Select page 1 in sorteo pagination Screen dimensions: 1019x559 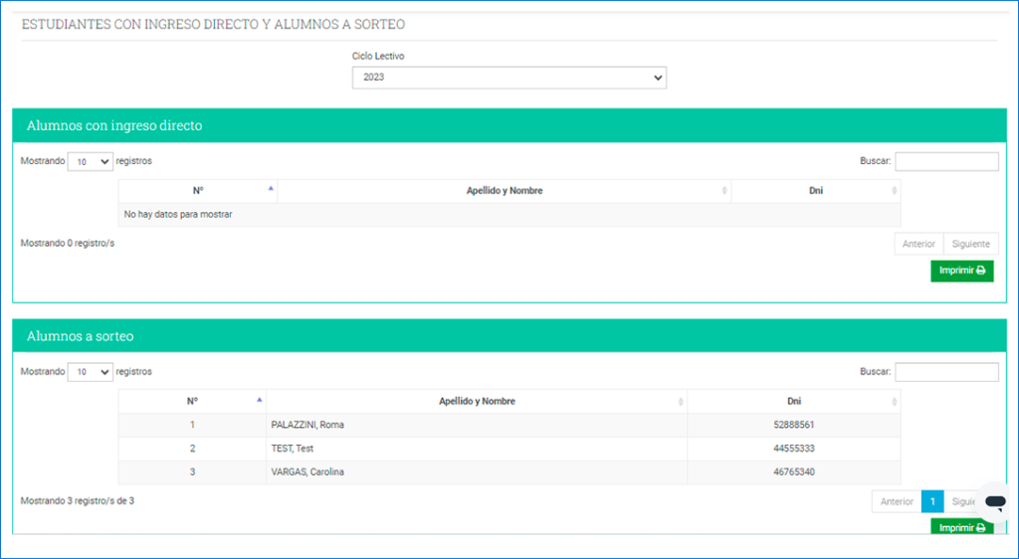(x=931, y=502)
